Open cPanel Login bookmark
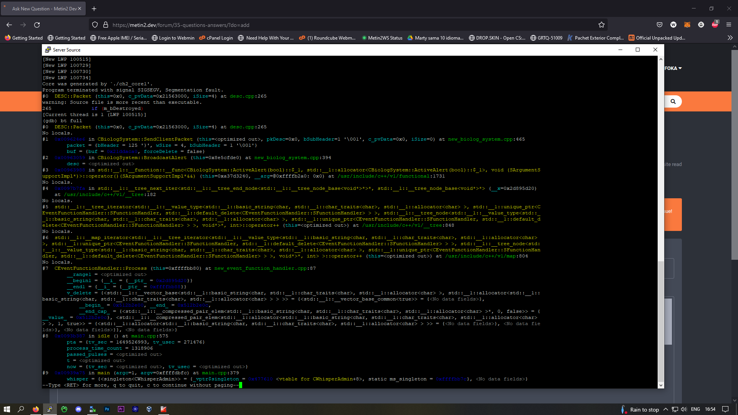738x415 pixels. [216, 38]
